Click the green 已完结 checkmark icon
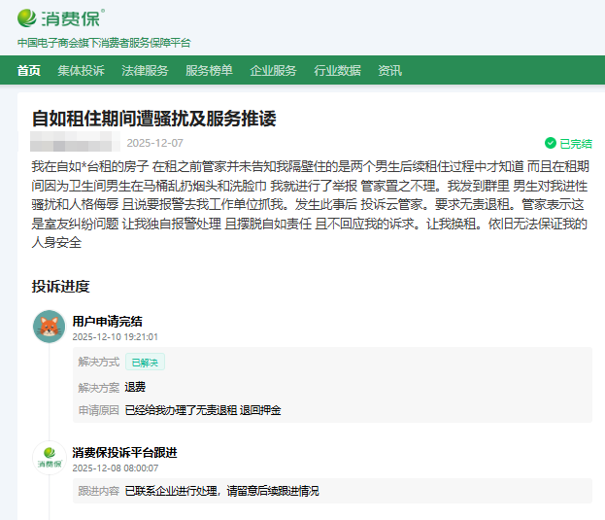Screen dimensions: 605x520 coord(551,143)
